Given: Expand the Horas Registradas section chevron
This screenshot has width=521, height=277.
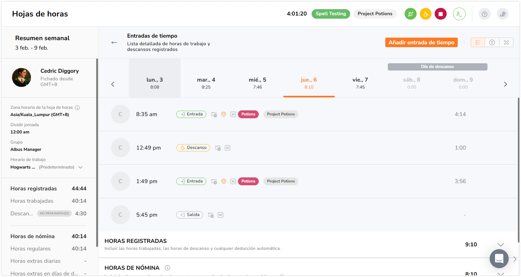Looking at the screenshot, I should coord(501,245).
